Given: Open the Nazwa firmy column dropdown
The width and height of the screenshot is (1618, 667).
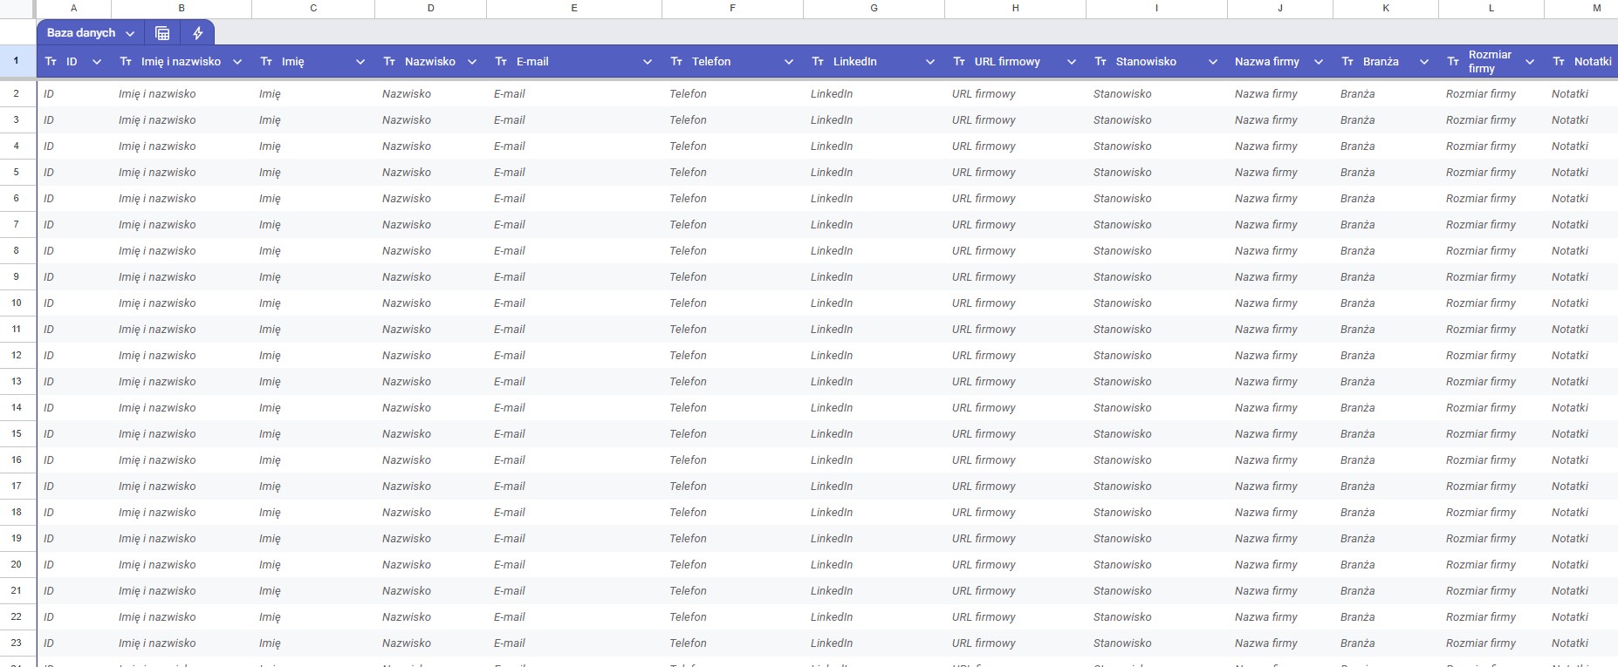Looking at the screenshot, I should 1319,62.
